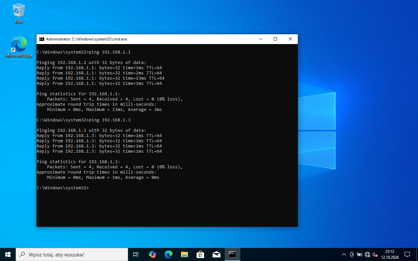Maximize the Command Prompt window
418x261 pixels.
click(x=275, y=39)
